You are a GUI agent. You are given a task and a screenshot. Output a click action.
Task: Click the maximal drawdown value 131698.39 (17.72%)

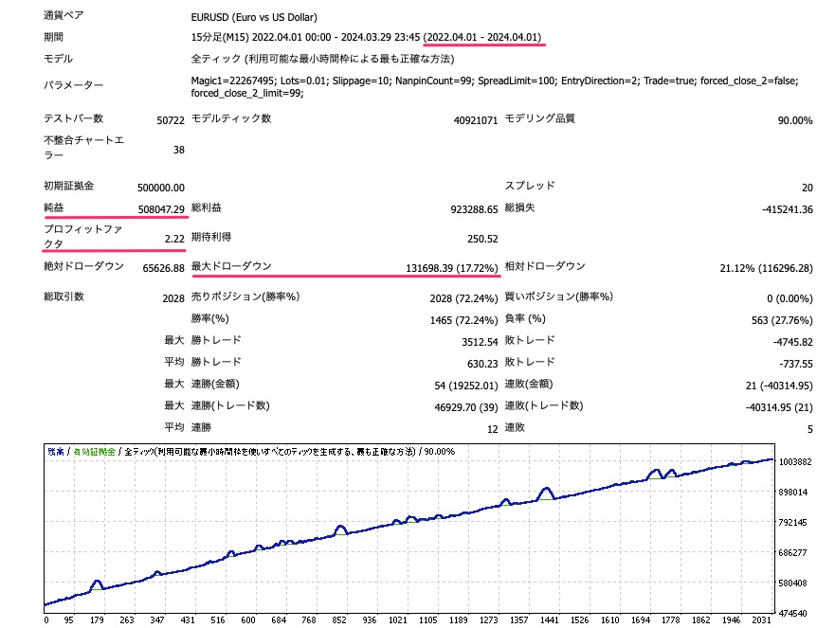[451, 268]
